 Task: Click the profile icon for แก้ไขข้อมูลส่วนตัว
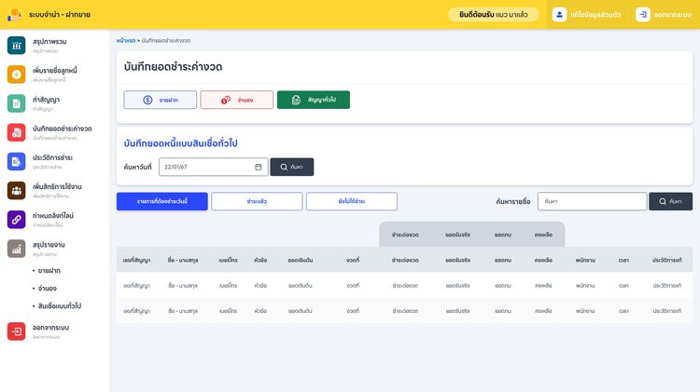click(559, 15)
